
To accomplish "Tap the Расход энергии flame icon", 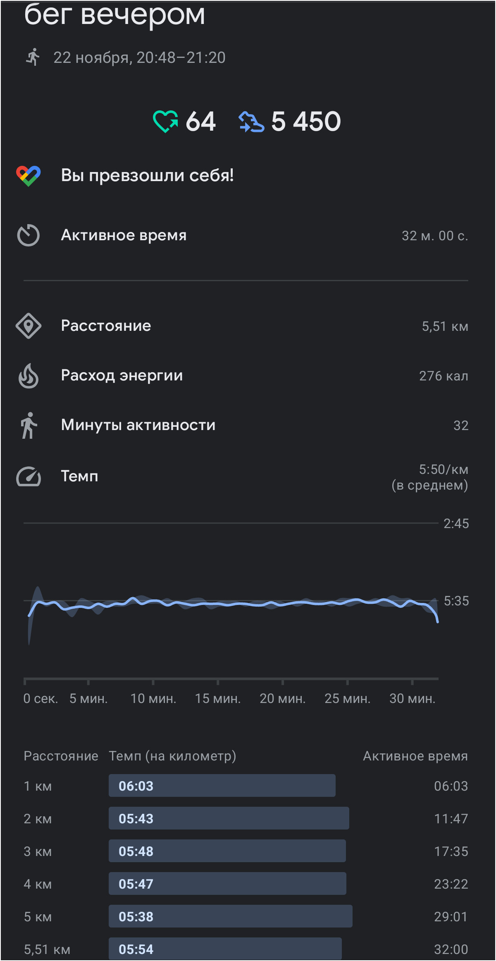I will click(29, 375).
